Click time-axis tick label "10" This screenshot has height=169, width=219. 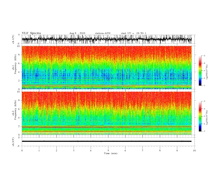click(194, 150)
